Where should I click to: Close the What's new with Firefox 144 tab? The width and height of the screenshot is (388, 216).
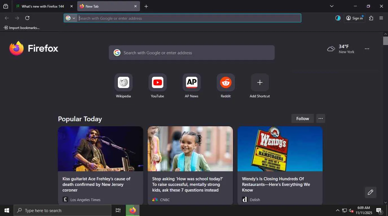(x=71, y=6)
